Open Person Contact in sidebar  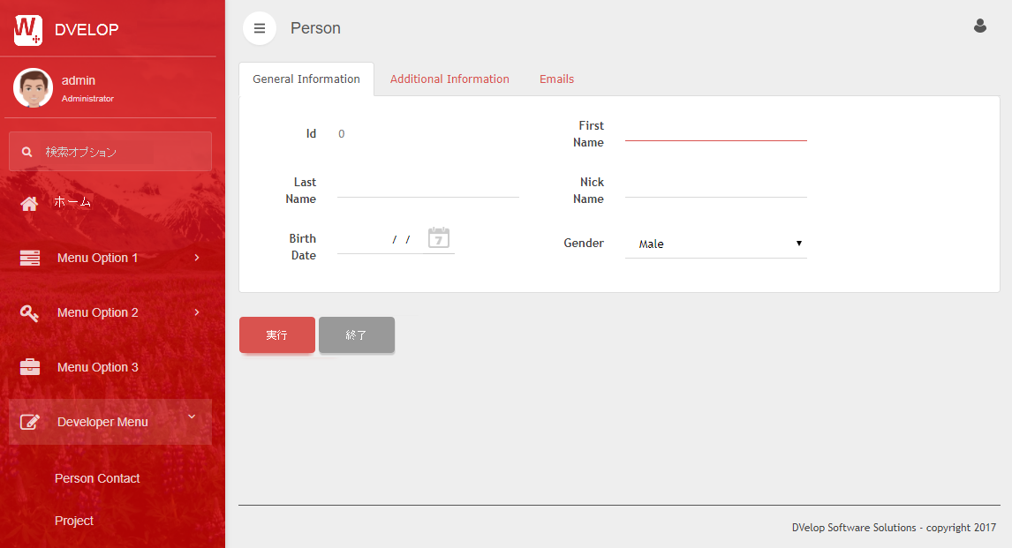(97, 478)
